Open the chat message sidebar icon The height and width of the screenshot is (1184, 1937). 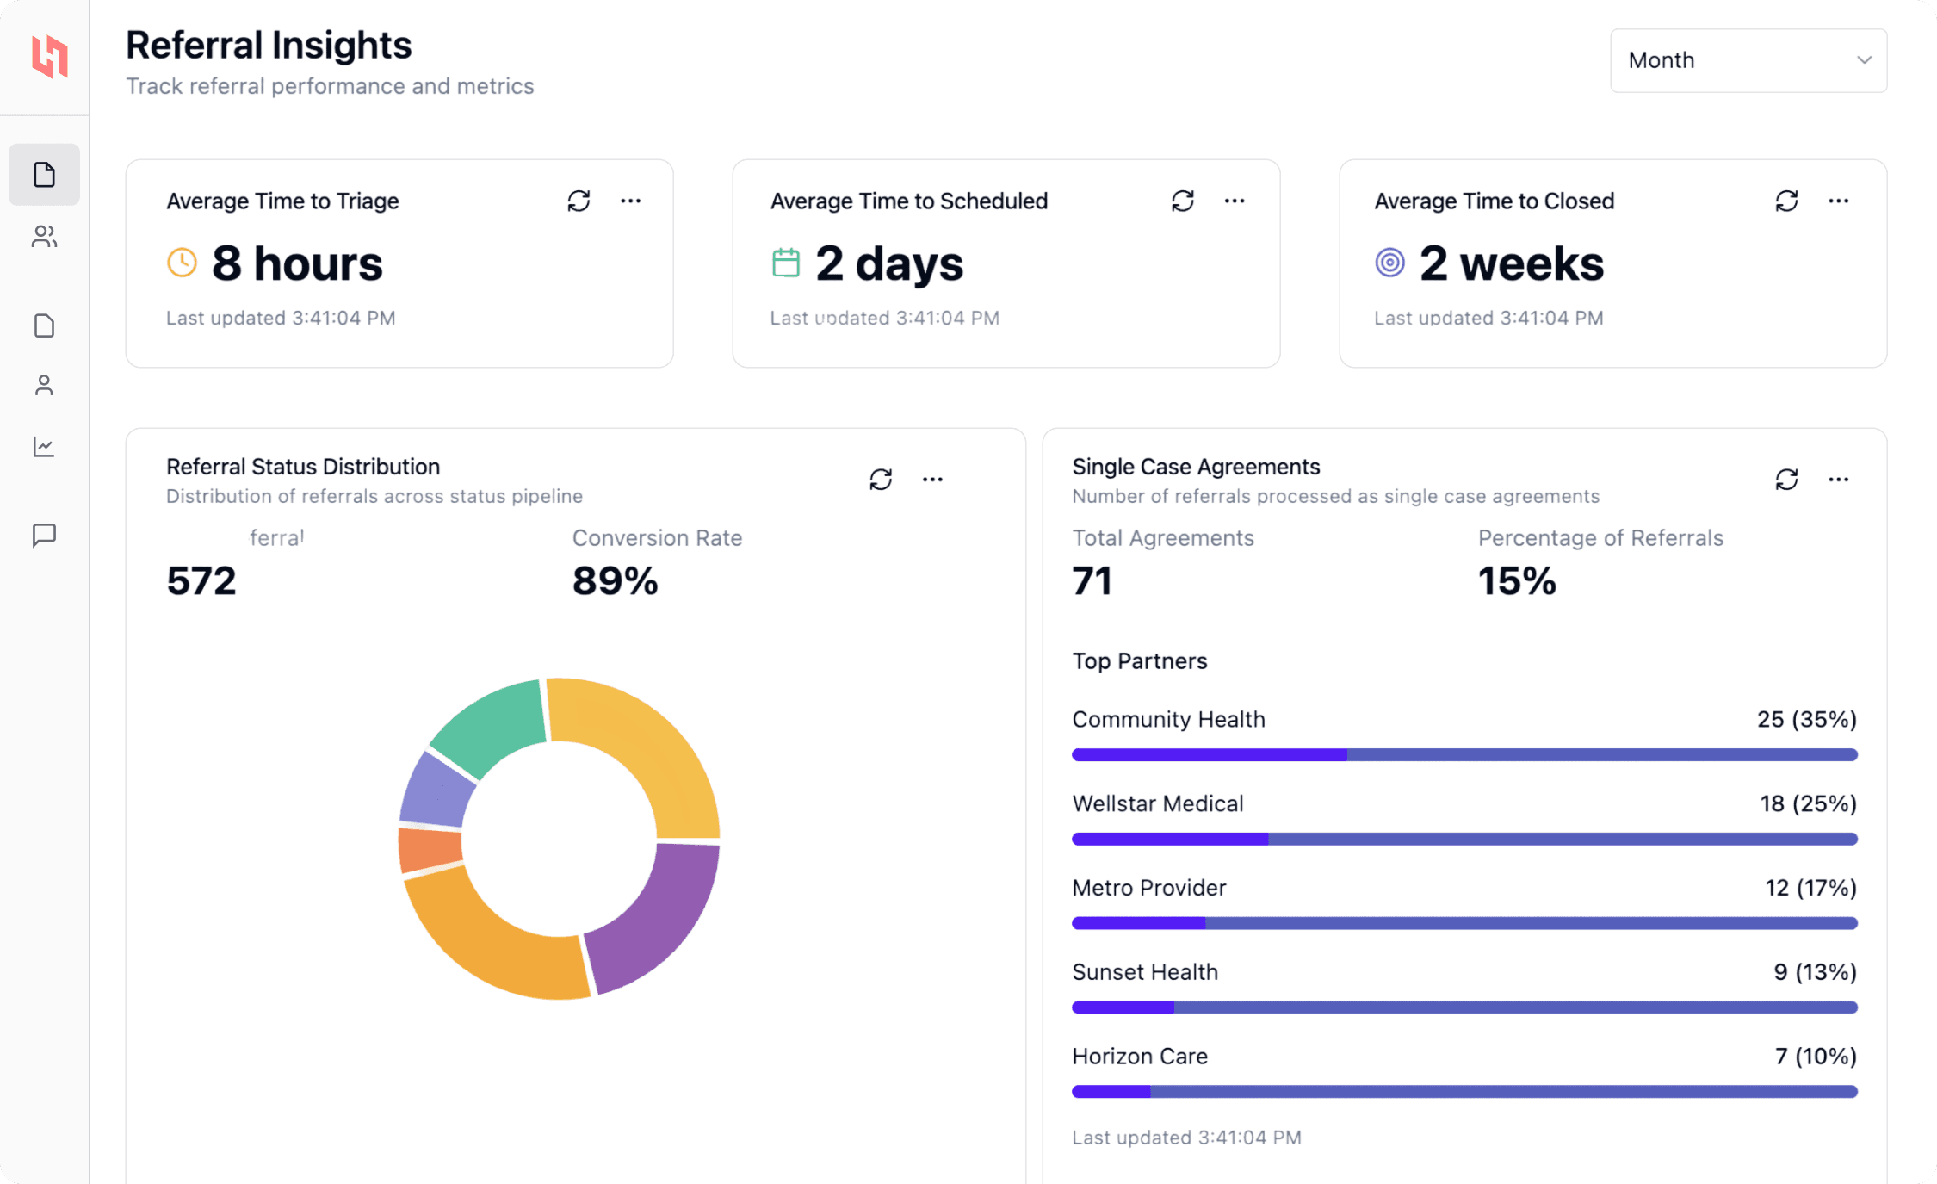(44, 535)
